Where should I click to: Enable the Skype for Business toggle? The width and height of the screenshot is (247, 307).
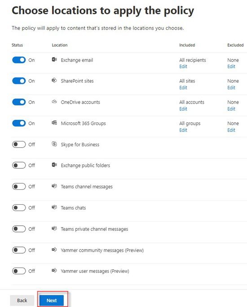tap(19, 144)
